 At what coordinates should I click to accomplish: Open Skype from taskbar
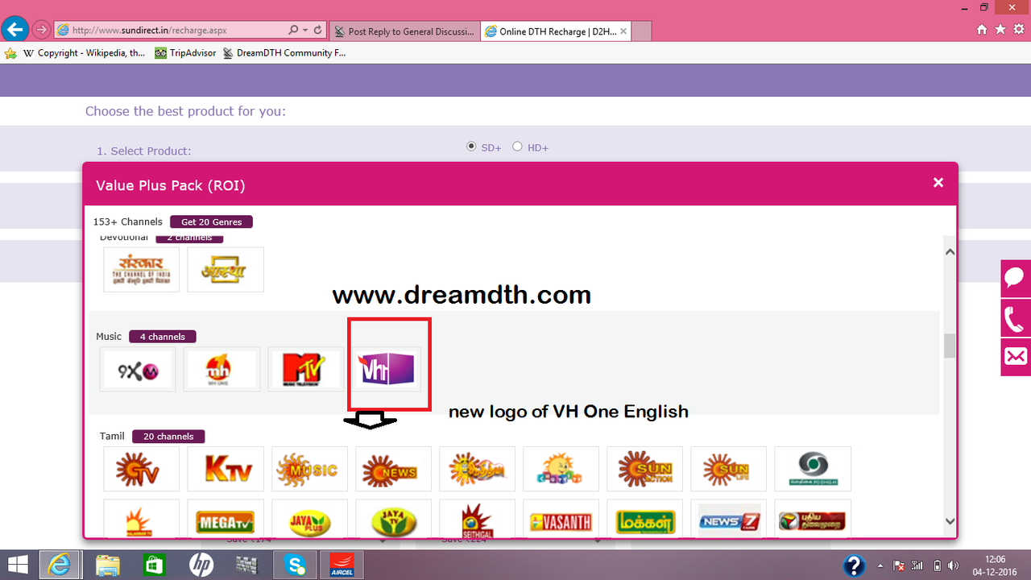tap(294, 565)
